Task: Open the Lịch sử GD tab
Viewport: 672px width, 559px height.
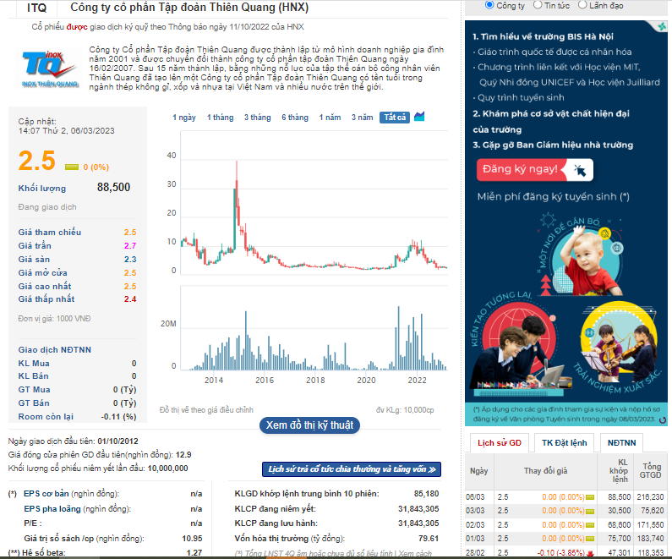Action: point(500,443)
